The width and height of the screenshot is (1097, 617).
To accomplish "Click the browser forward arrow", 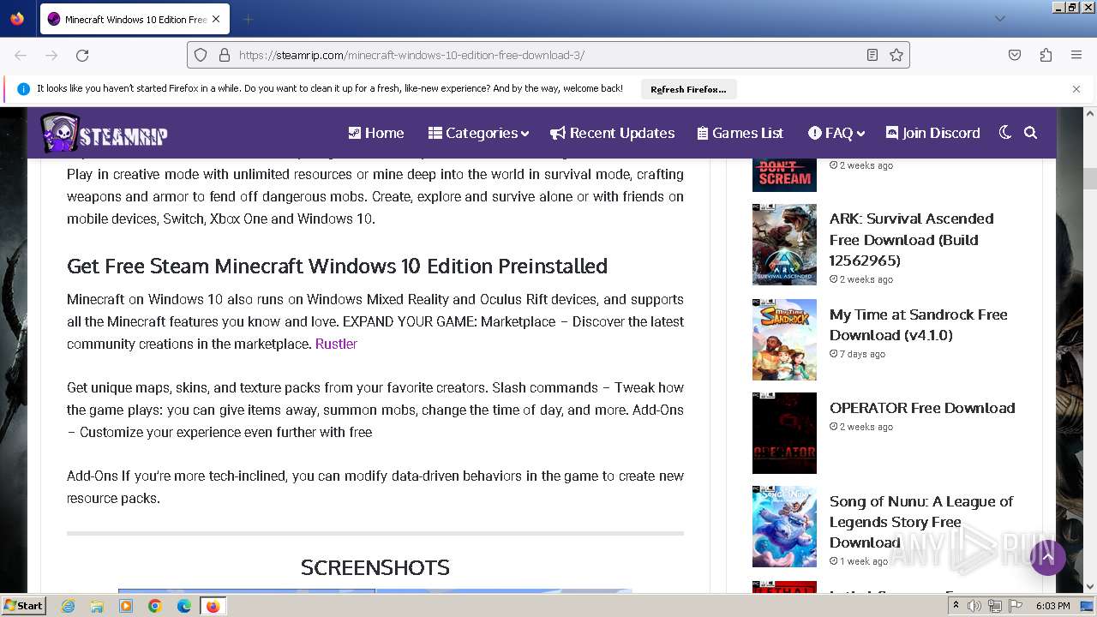I will point(51,55).
